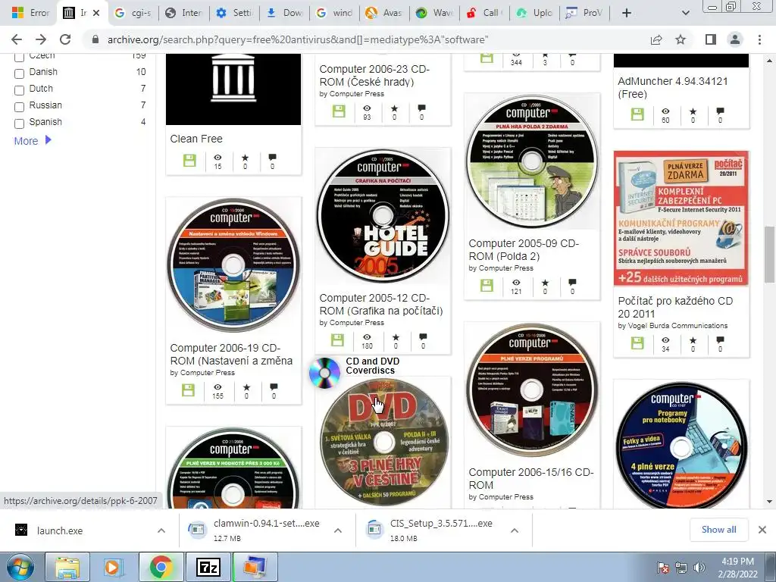The width and height of the screenshot is (776, 582).
Task: Open the Clean Free item
Action: [196, 139]
